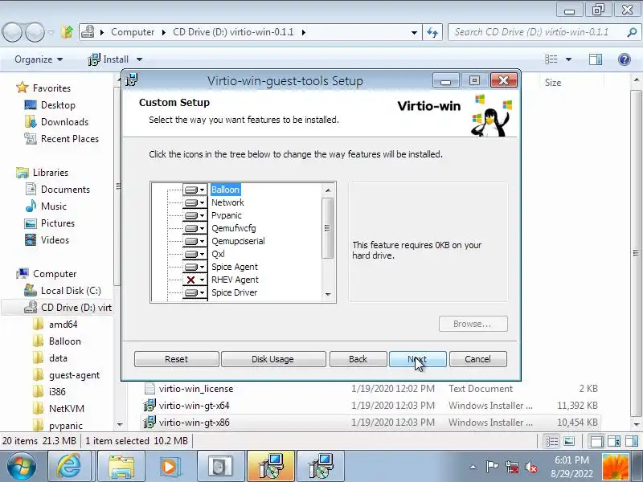Open the Install dropdown arrow
643x482 pixels.
coord(139,59)
